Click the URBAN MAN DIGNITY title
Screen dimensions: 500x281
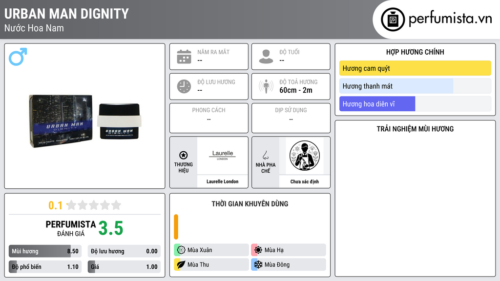pyautogui.click(x=66, y=14)
